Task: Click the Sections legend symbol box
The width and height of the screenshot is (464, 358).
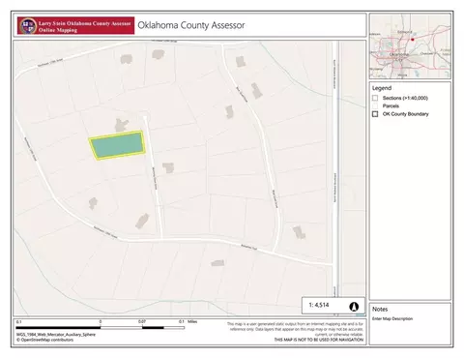Action: click(375, 98)
